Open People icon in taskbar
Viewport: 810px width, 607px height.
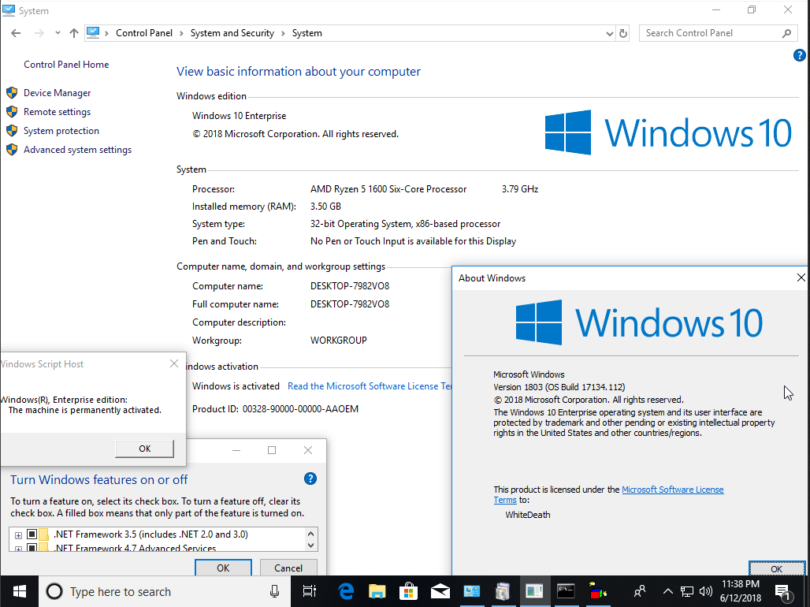tap(640, 591)
